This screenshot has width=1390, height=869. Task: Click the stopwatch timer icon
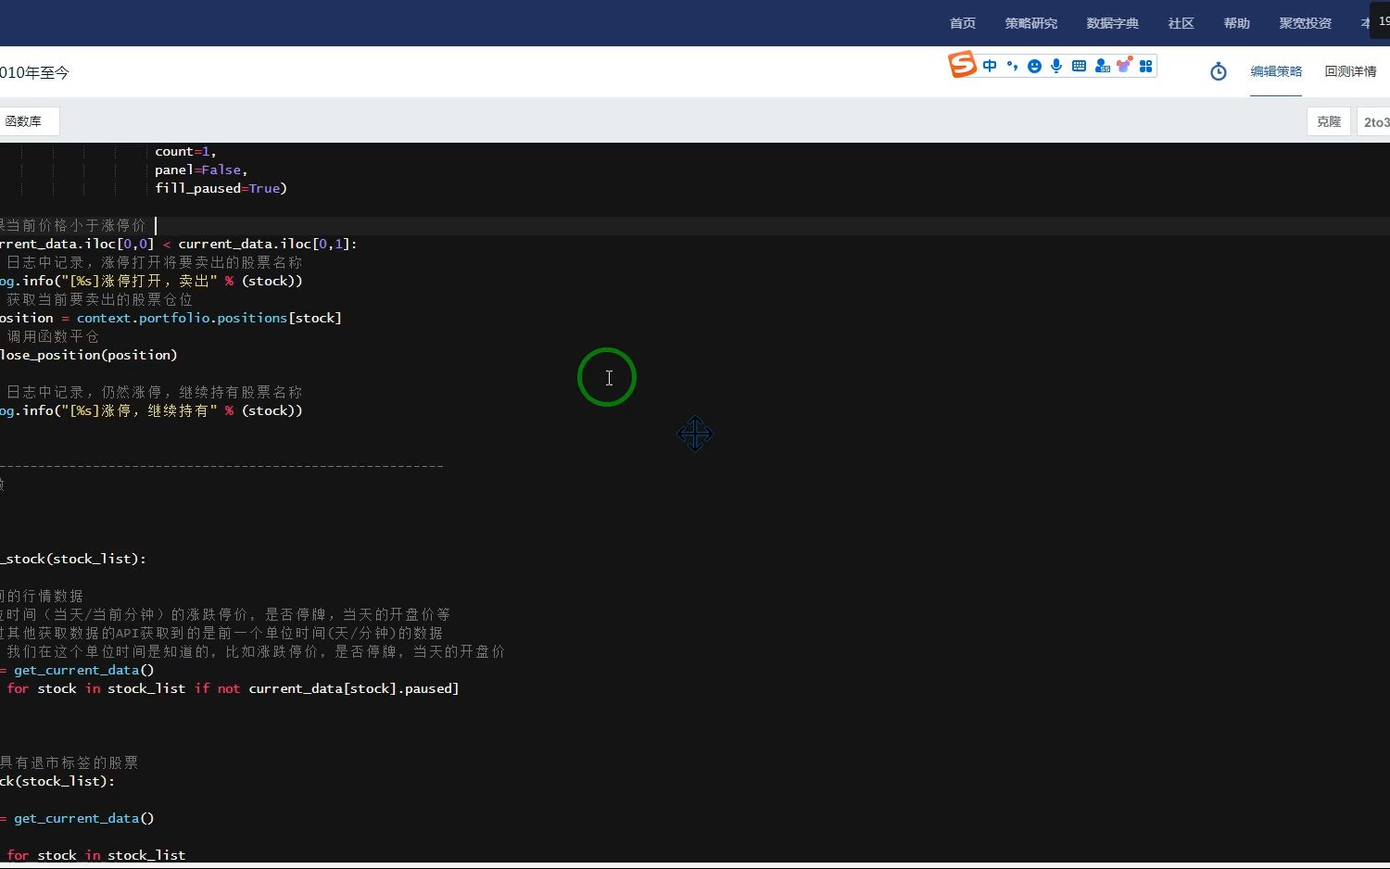[x=1219, y=71]
